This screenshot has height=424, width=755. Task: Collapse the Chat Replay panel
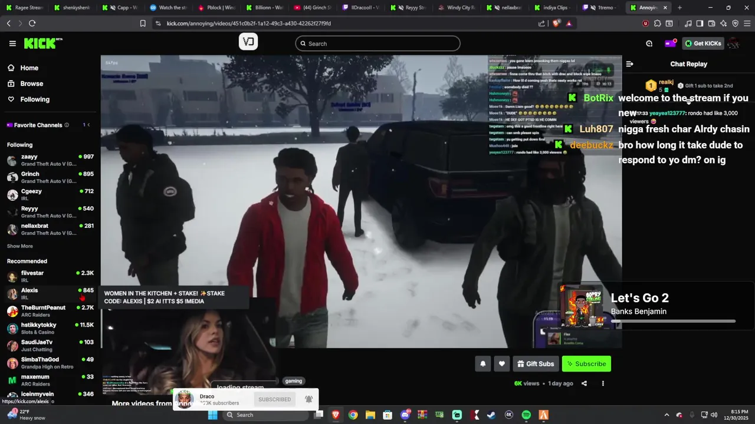pyautogui.click(x=629, y=64)
